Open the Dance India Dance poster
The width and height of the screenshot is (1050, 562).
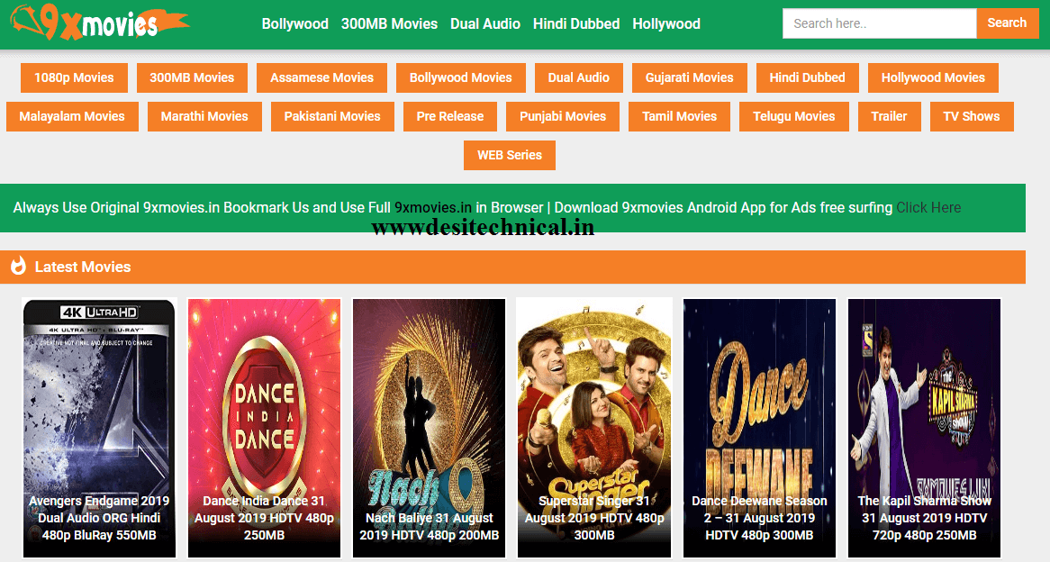click(264, 428)
